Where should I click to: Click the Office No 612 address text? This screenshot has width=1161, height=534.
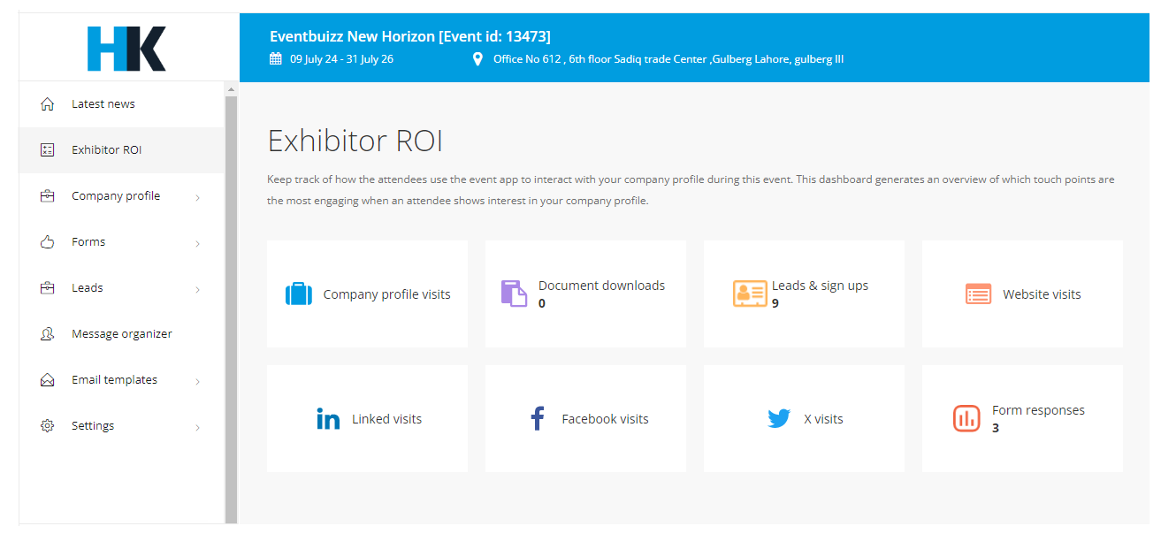coord(668,59)
